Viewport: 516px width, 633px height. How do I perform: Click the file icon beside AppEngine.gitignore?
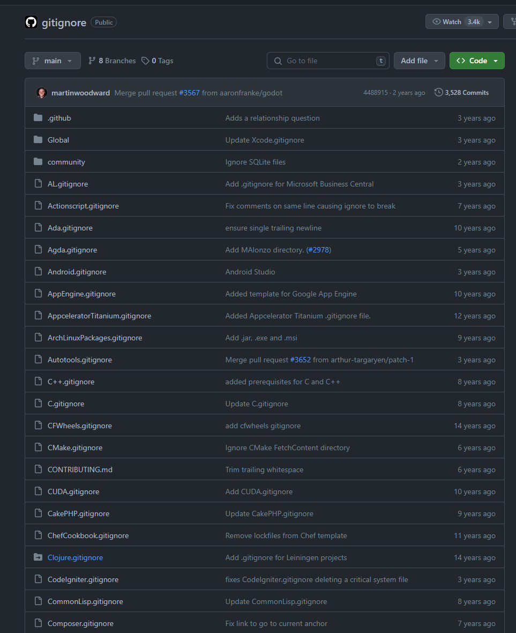point(39,294)
